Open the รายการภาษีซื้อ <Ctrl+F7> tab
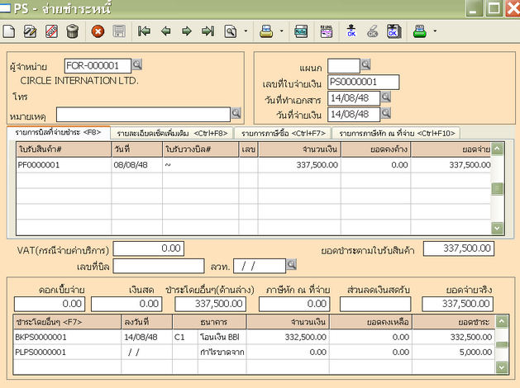The image size is (520, 388). pos(281,132)
